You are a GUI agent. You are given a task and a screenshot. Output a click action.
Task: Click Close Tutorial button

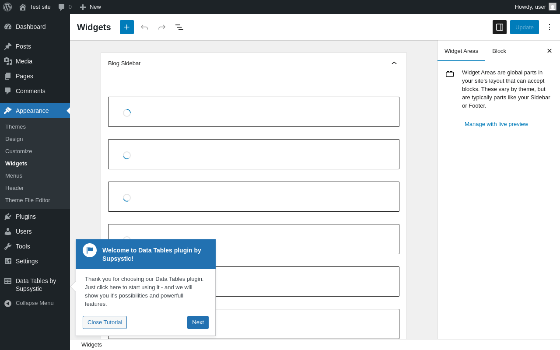click(105, 322)
